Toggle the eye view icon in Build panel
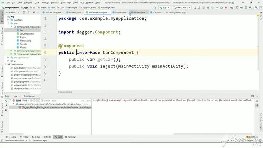 [x=7, y=110]
